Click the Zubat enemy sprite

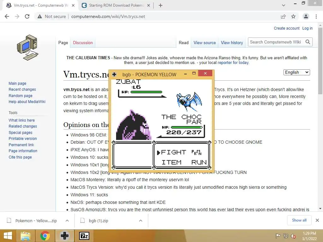point(189,102)
